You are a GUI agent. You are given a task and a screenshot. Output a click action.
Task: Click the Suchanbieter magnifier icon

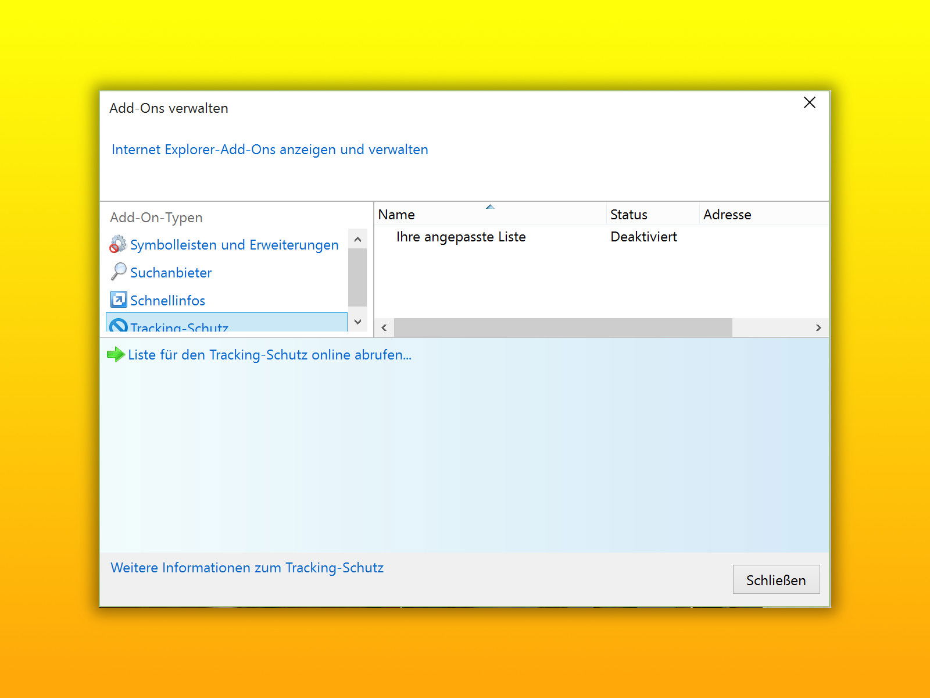pos(119,272)
